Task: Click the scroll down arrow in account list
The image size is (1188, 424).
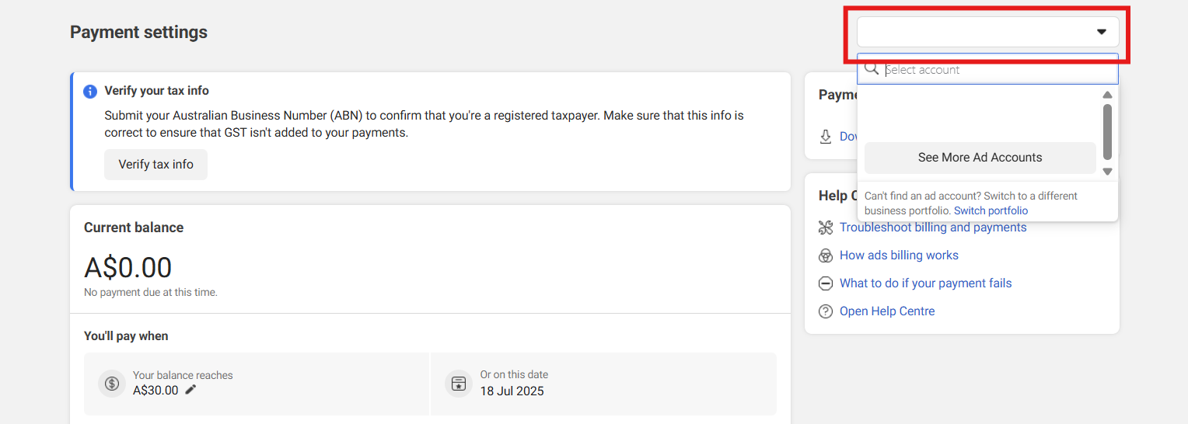Action: point(1107,172)
